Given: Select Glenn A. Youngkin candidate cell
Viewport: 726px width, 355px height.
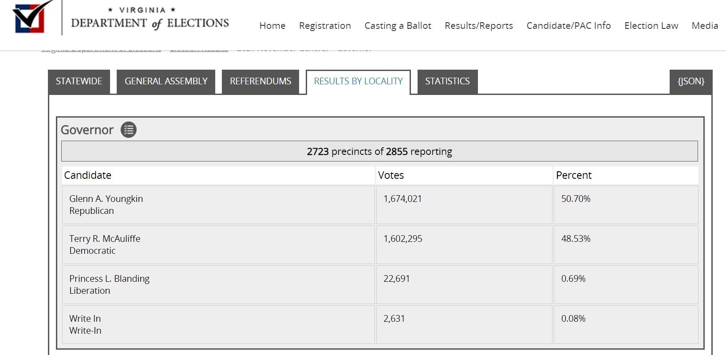Looking at the screenshot, I should click(x=218, y=205).
